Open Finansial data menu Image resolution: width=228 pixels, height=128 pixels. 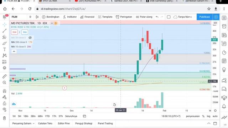click(87, 17)
